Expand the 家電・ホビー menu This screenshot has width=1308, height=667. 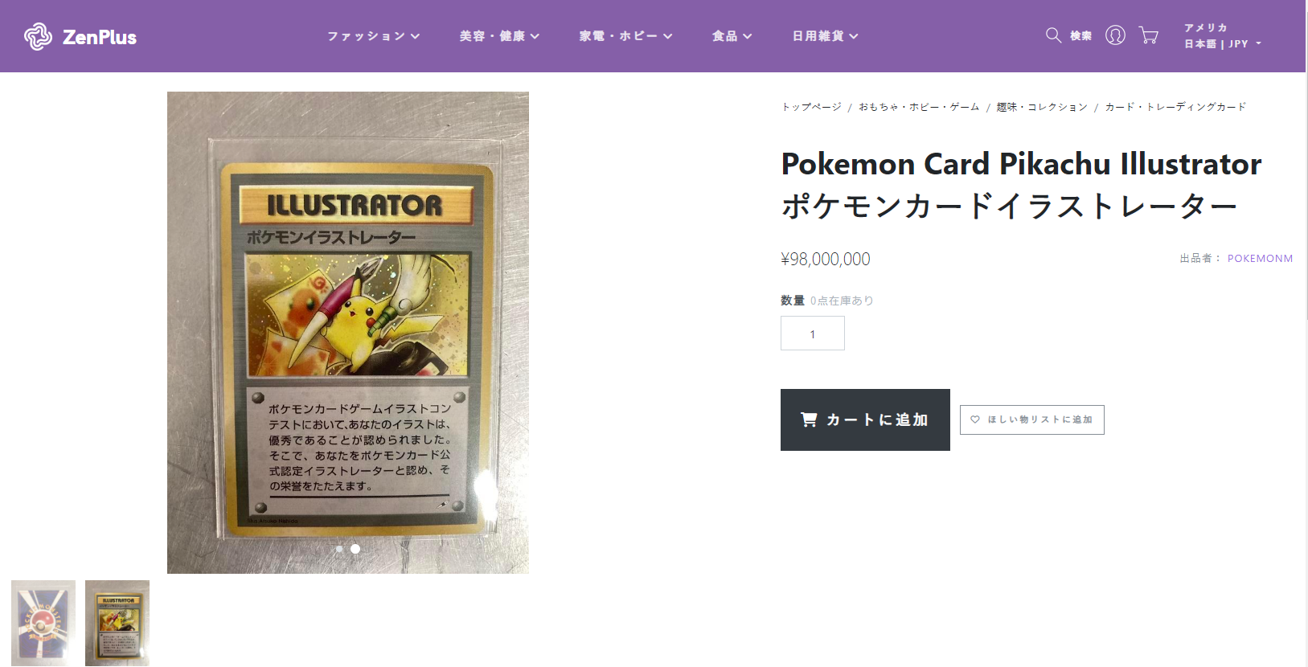tap(625, 36)
